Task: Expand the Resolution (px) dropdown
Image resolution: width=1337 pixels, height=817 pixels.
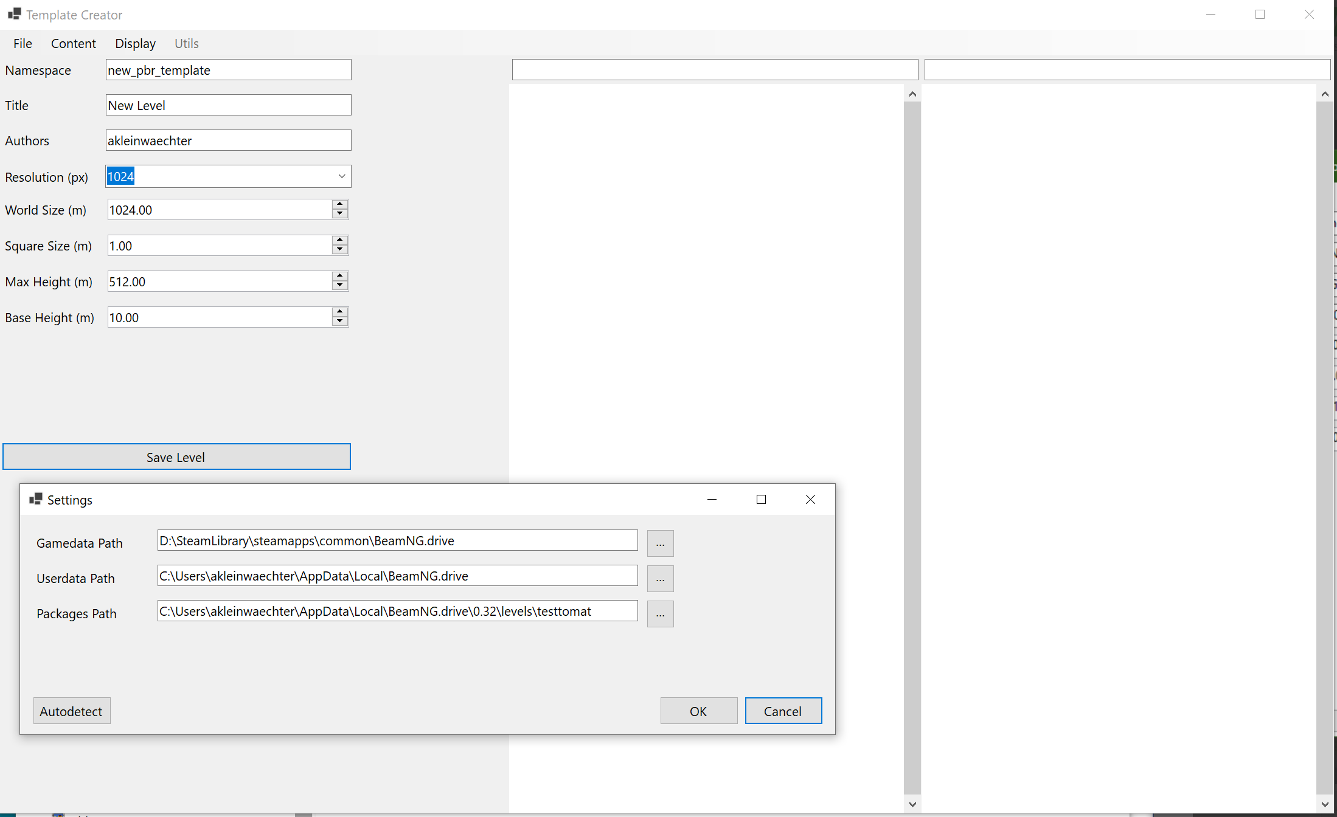Action: click(x=342, y=176)
